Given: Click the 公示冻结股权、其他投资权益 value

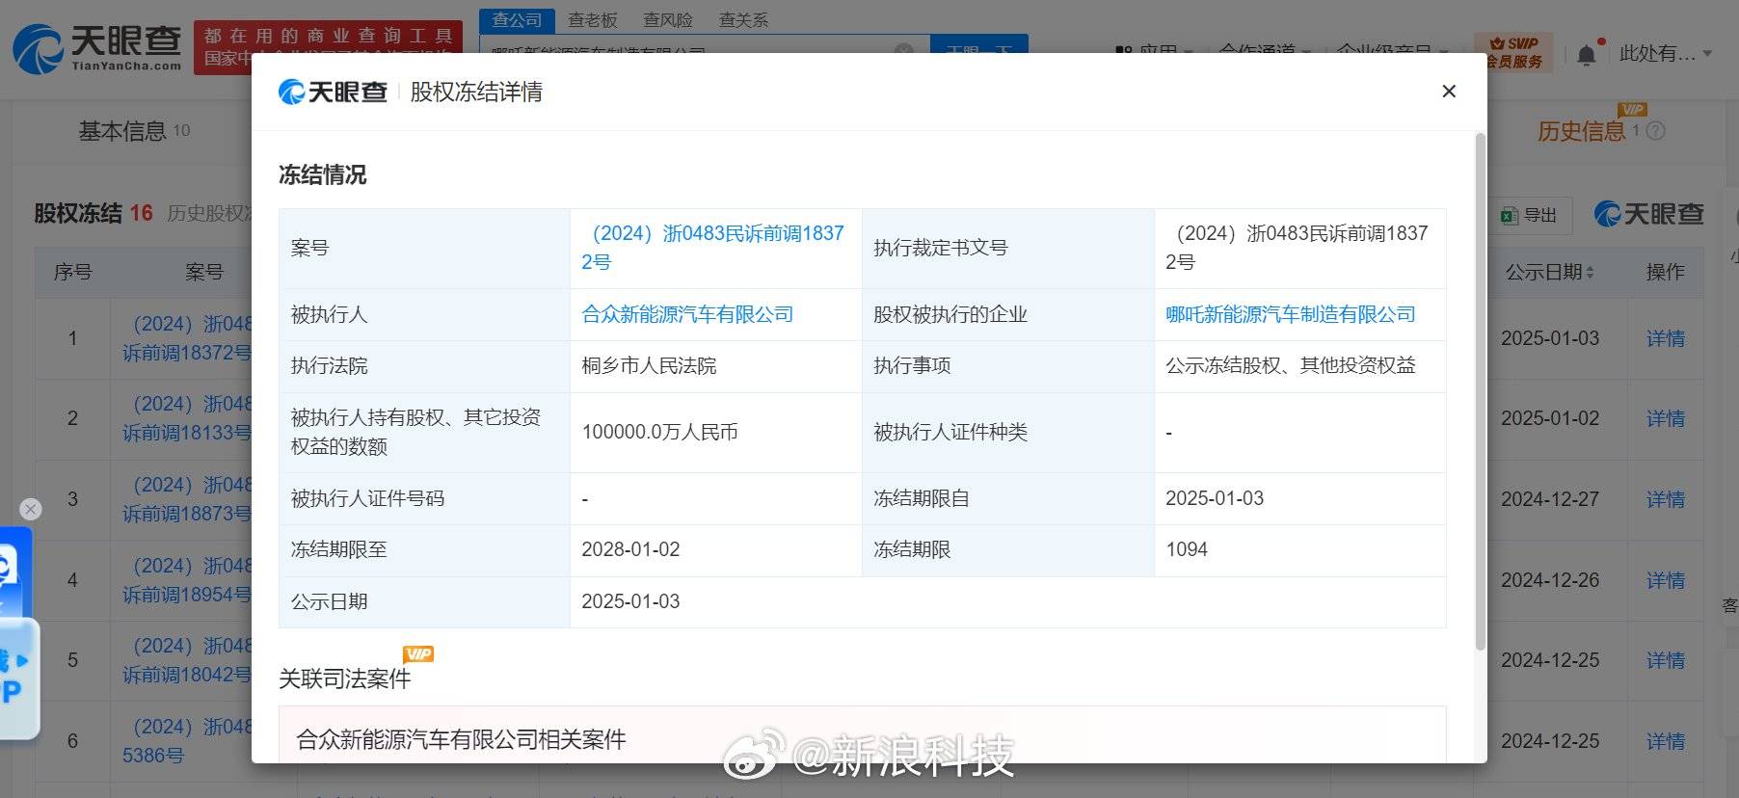Looking at the screenshot, I should pyautogui.click(x=1290, y=365).
